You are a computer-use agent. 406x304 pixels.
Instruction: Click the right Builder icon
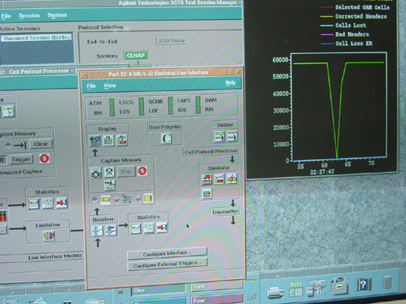coord(232,136)
